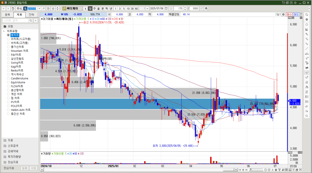Select the 봉차트 chart type
Screen dimensions: 312x173
(15, 35)
